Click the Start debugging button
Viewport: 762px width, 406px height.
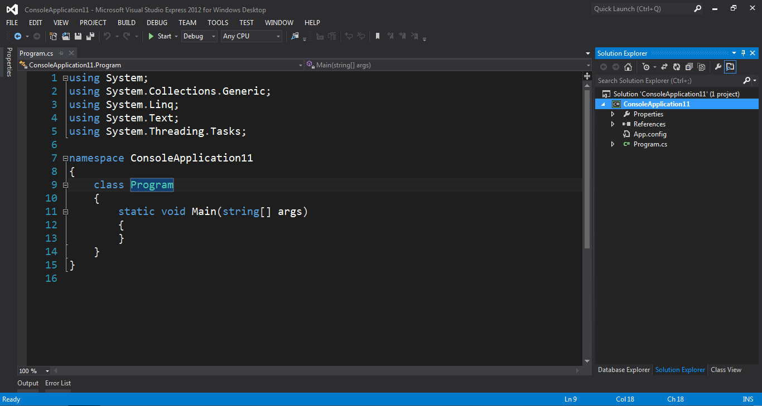pyautogui.click(x=160, y=36)
